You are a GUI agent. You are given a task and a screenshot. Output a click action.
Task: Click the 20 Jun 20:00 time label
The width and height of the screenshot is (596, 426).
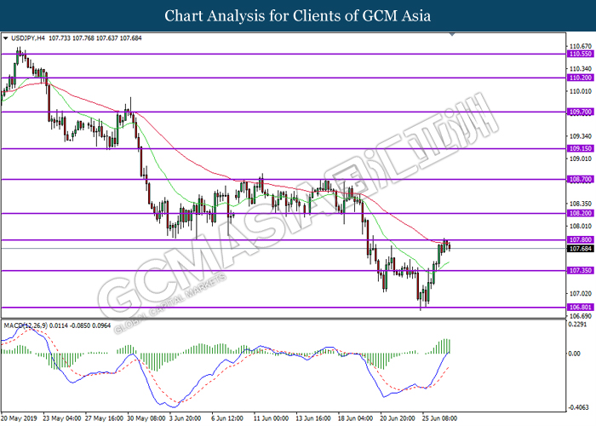[x=398, y=418]
